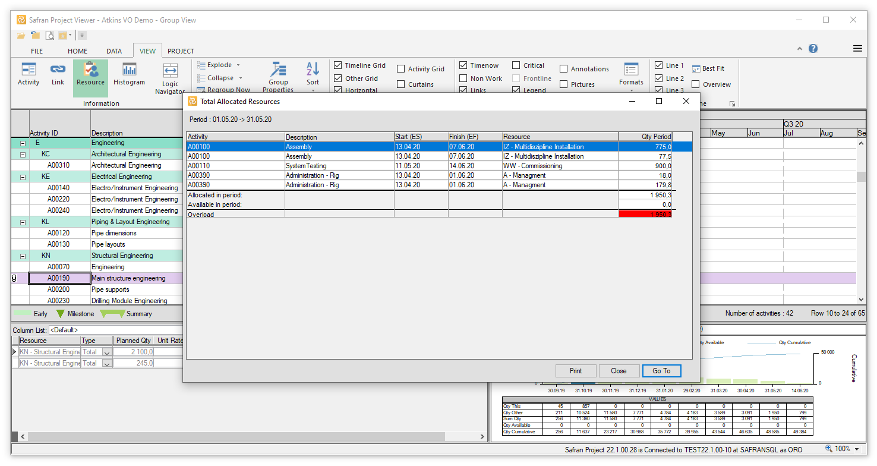The height and width of the screenshot is (466, 877).
Task: Open the Timeline group dialog launcher
Action: pos(732,103)
